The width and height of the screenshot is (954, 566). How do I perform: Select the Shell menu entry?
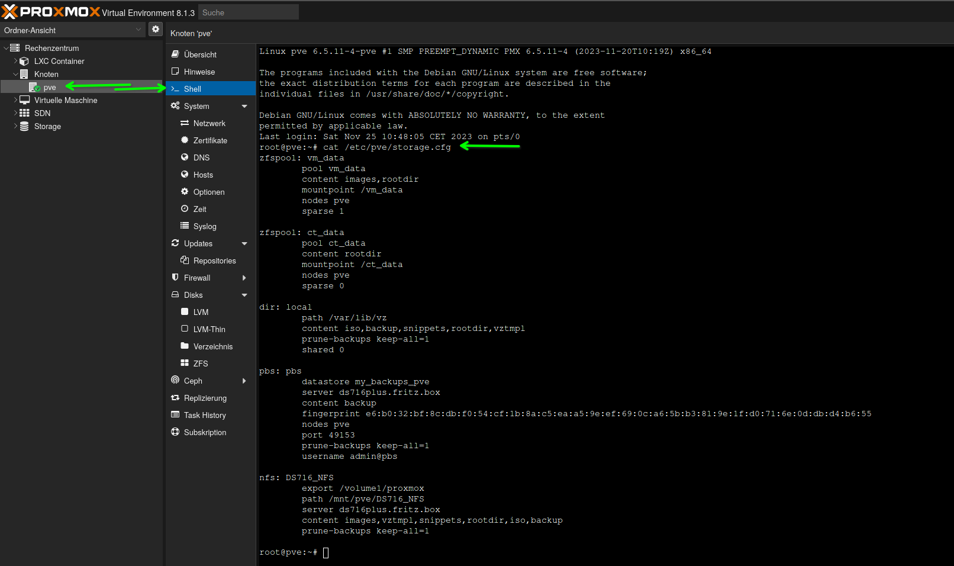(x=211, y=89)
